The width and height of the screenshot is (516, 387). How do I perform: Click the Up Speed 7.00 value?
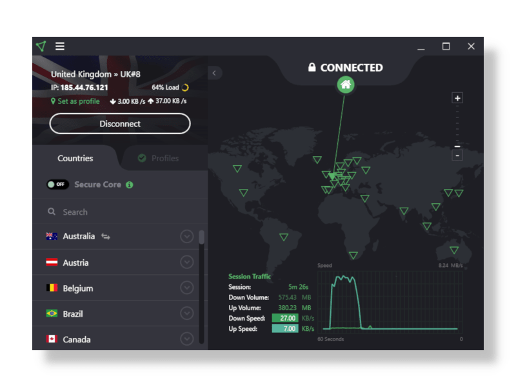pos(285,329)
